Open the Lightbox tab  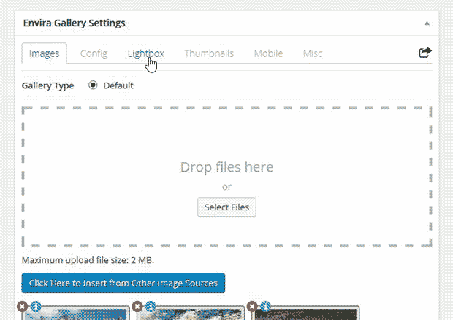(x=145, y=53)
